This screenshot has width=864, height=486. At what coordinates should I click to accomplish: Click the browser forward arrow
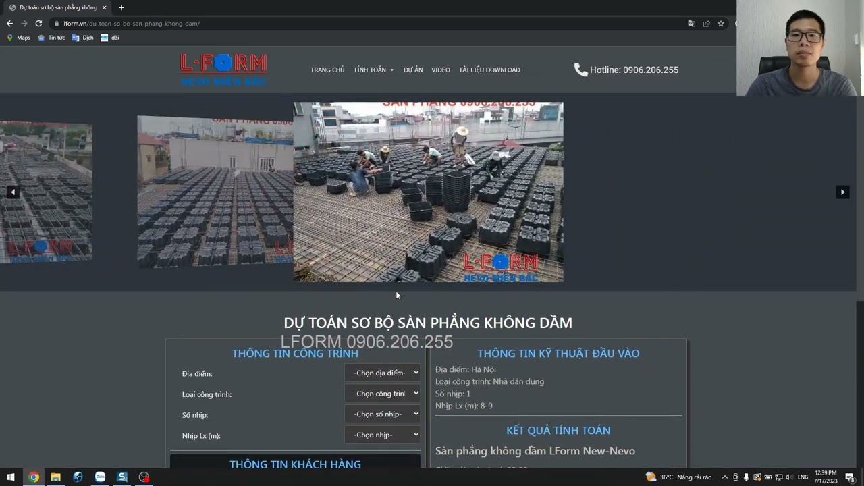tap(24, 23)
